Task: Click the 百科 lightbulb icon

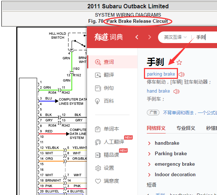Action: (97, 101)
